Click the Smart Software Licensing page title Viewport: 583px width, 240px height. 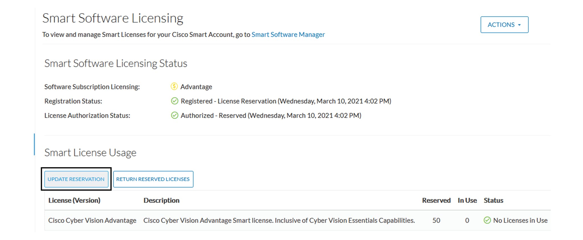coord(113,18)
